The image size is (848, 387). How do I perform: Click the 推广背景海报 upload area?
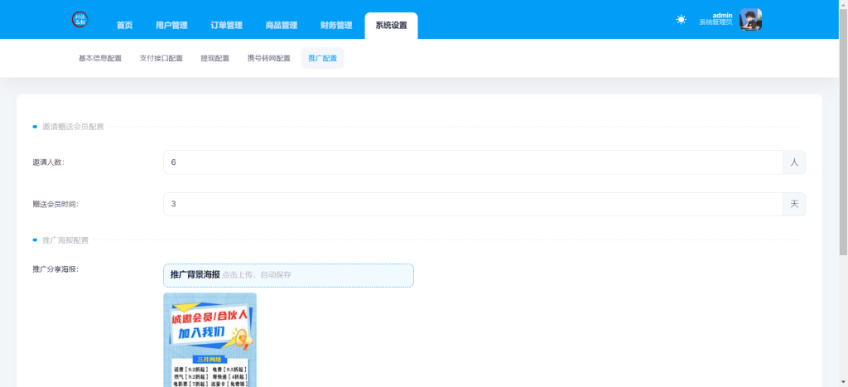288,275
